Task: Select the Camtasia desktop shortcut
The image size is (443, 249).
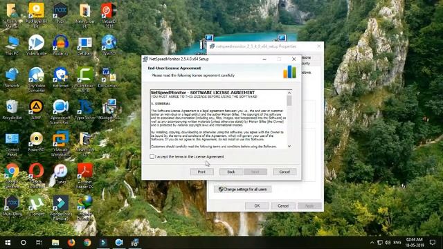Action: (x=84, y=80)
